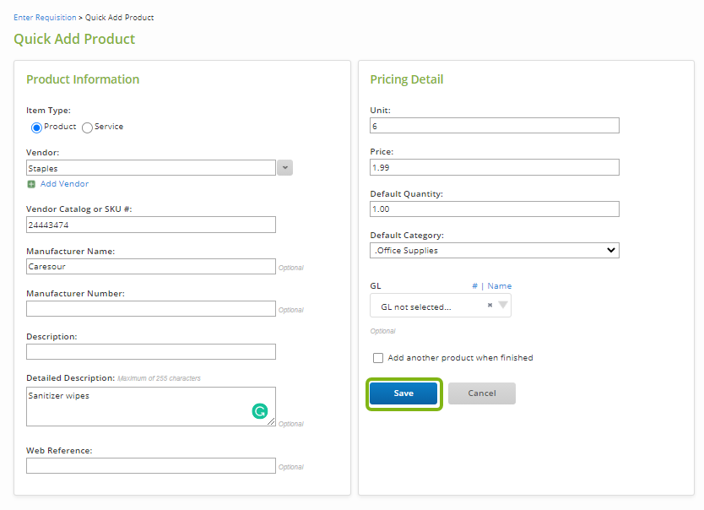Click the Web Reference input field
704x510 pixels.
pyautogui.click(x=151, y=465)
